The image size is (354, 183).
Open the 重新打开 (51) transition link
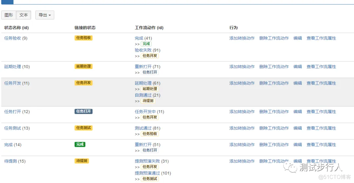coord(147,145)
